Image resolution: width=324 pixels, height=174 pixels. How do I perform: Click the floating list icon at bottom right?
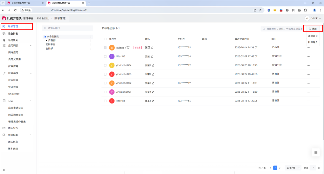(x=316, y=152)
